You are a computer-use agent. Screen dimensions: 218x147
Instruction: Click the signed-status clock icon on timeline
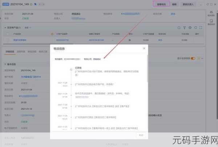coord(71,69)
